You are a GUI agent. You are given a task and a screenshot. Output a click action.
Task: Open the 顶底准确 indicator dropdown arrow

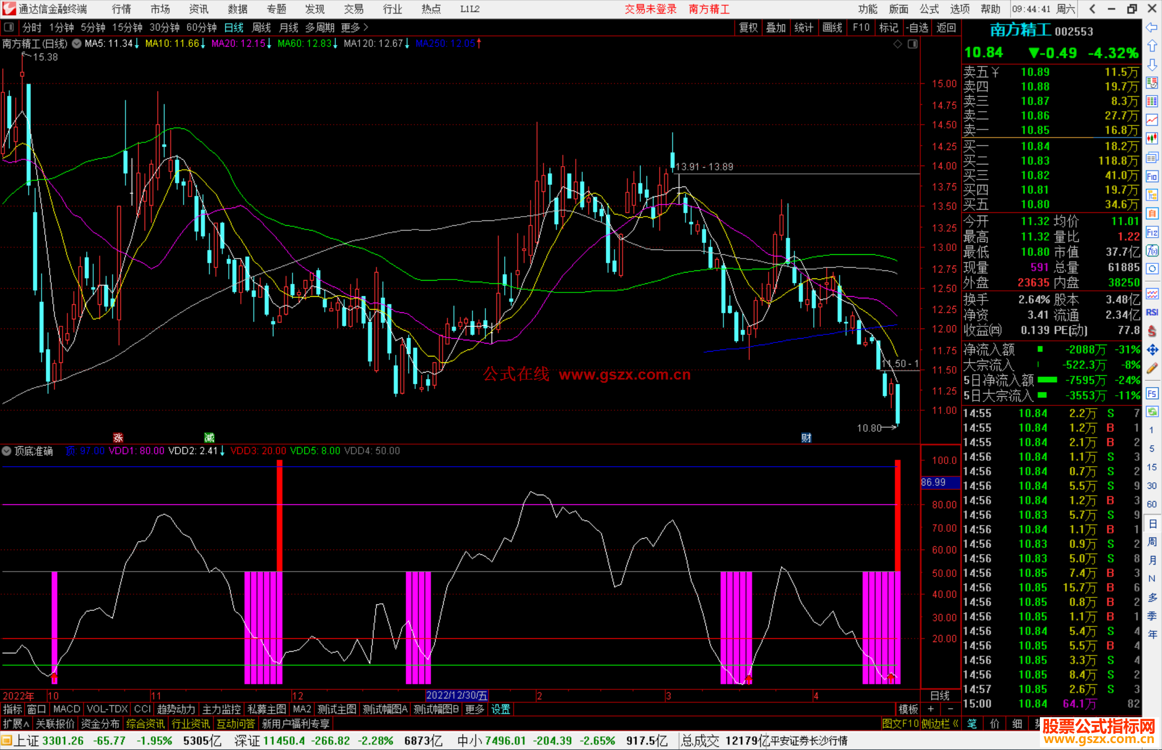tap(7, 451)
